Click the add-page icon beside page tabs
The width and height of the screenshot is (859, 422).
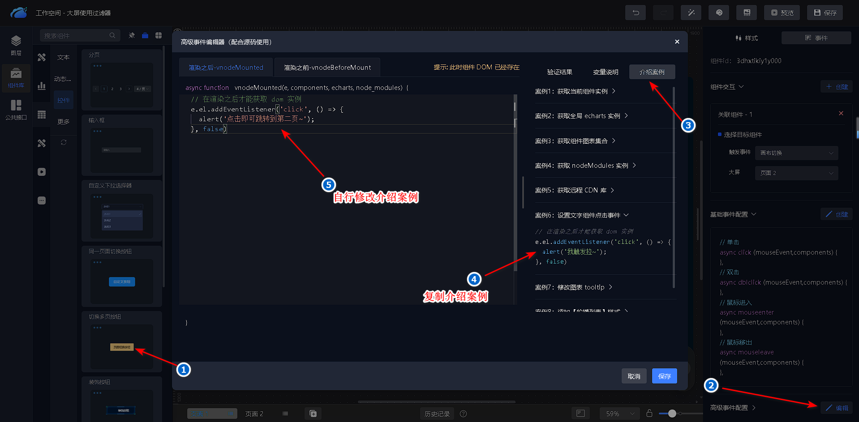tap(313, 413)
